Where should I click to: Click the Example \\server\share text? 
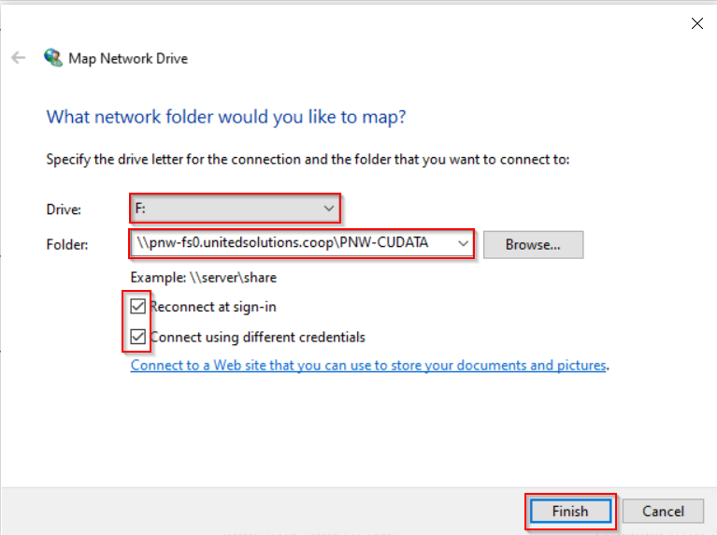204,278
